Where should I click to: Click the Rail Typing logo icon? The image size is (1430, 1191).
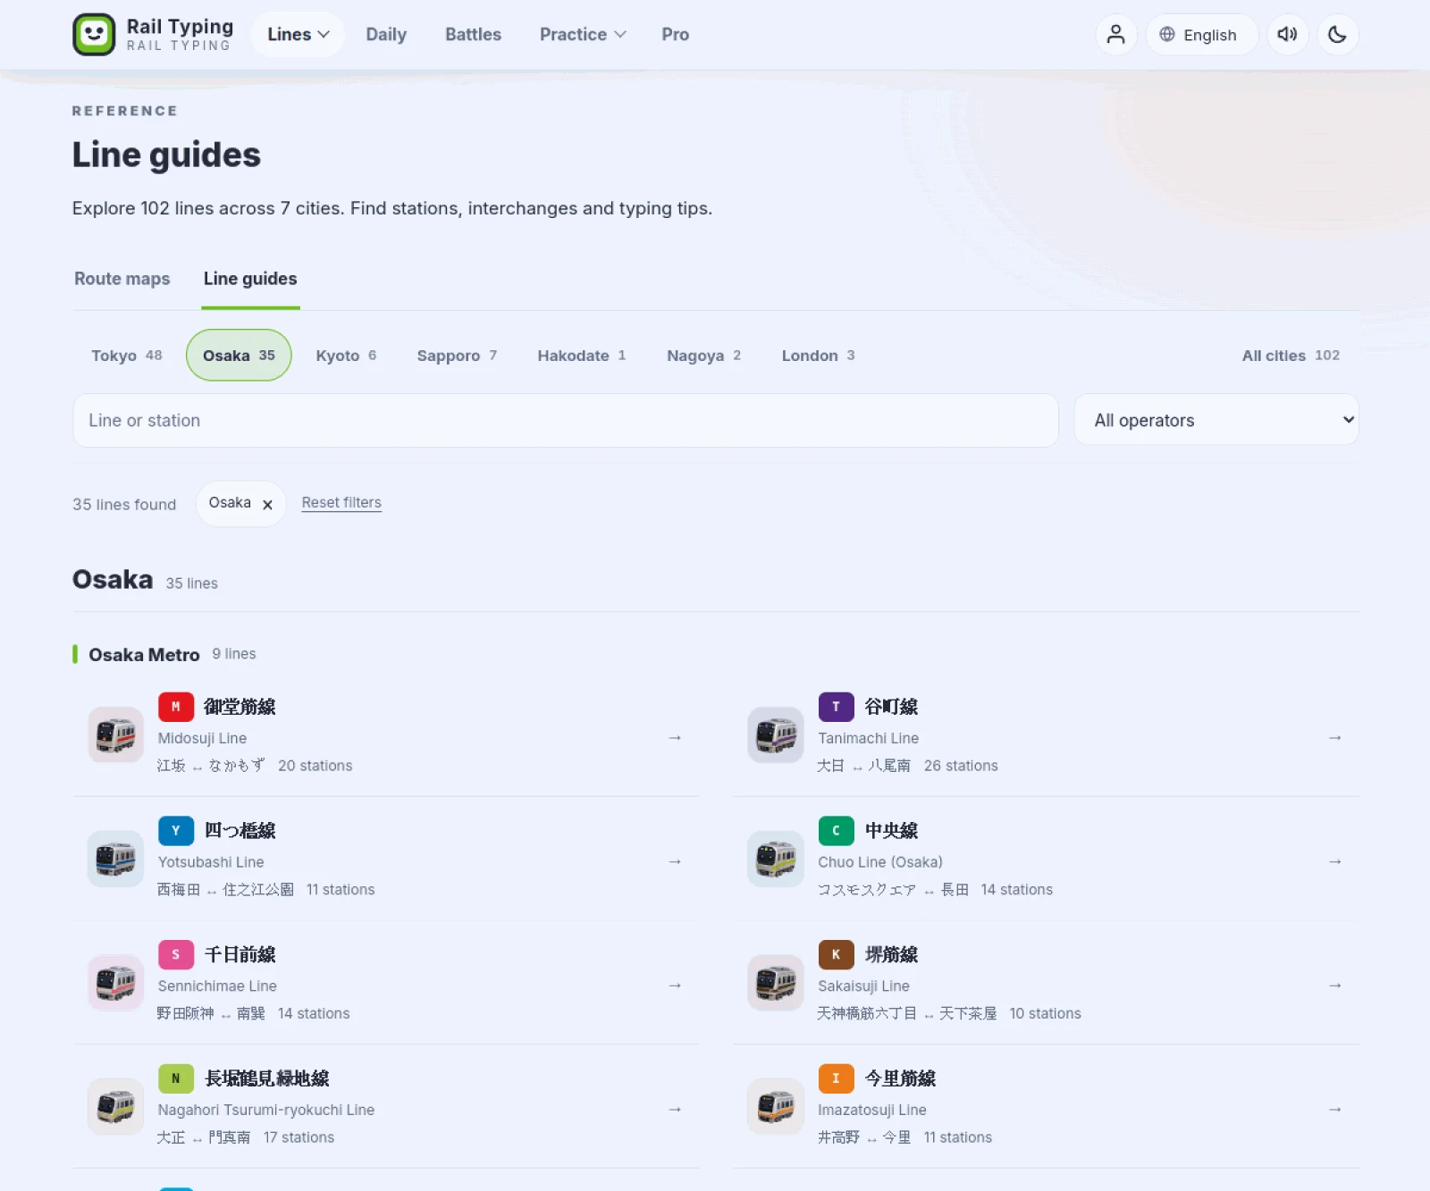click(x=94, y=35)
